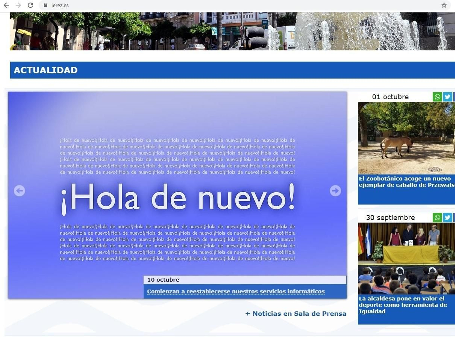Advance to next carousel slide
455x343 pixels.
click(x=336, y=191)
